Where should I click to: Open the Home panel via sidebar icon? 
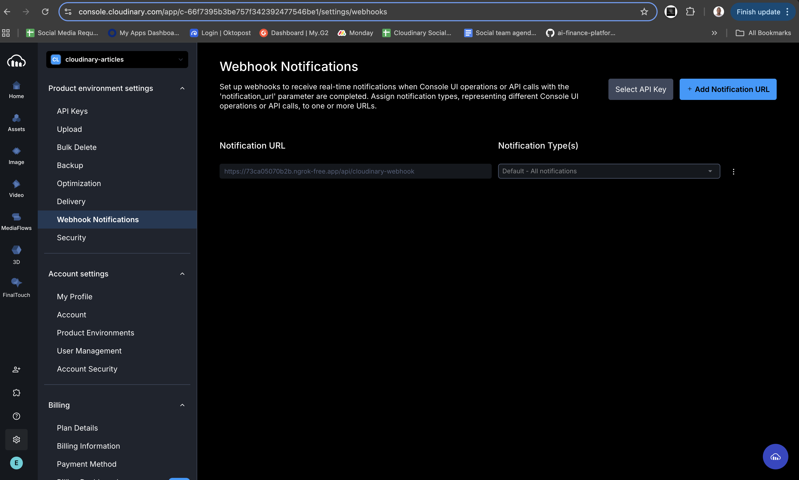(16, 89)
